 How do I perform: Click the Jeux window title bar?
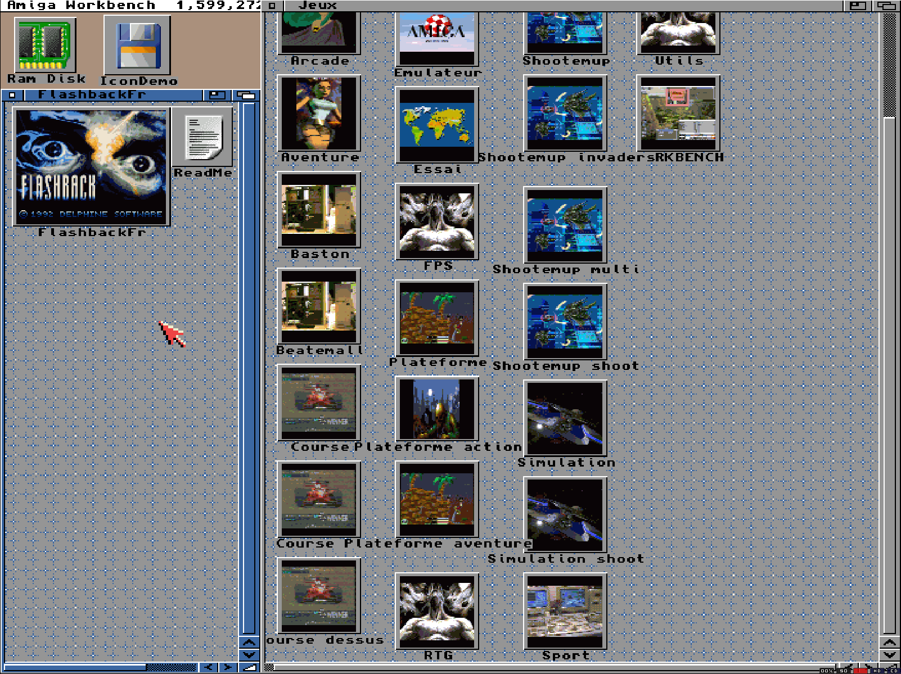click(562, 6)
